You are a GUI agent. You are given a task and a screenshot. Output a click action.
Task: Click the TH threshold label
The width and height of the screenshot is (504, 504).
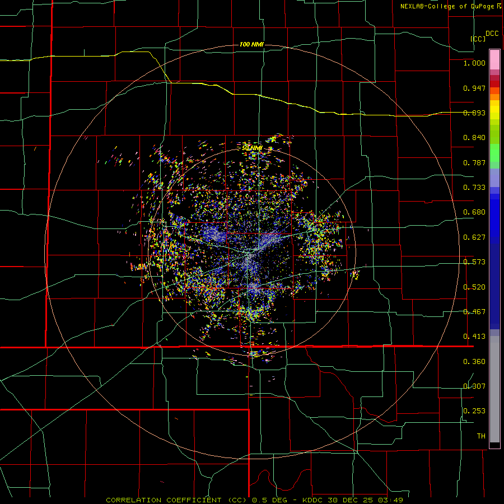pos(481,436)
